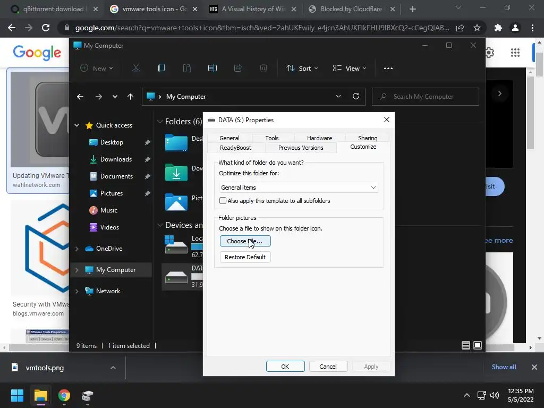Open vmtools.png download options arrow
The width and height of the screenshot is (544, 408).
113,368
